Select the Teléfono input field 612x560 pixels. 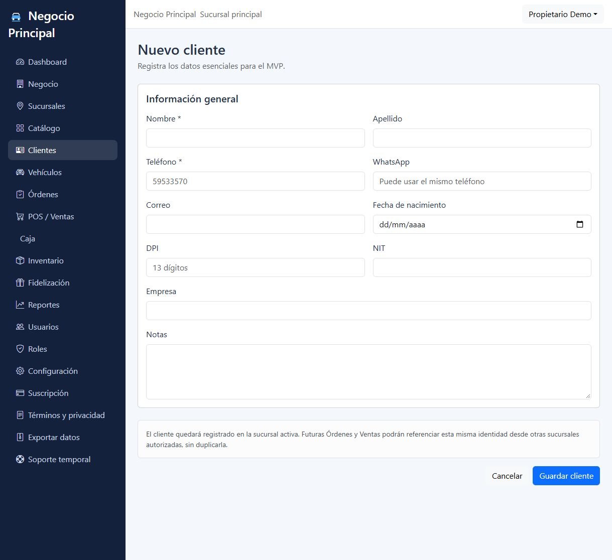tap(256, 181)
